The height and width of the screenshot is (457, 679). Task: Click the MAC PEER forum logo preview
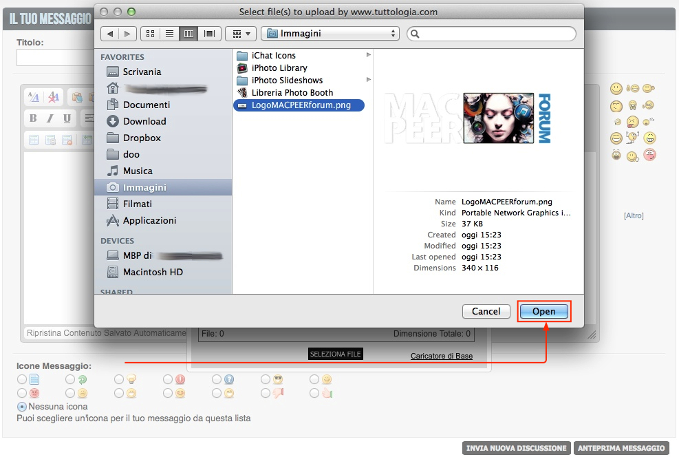[468, 118]
